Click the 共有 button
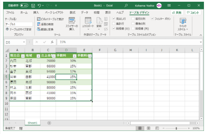The image size is (206, 134). click(x=177, y=13)
